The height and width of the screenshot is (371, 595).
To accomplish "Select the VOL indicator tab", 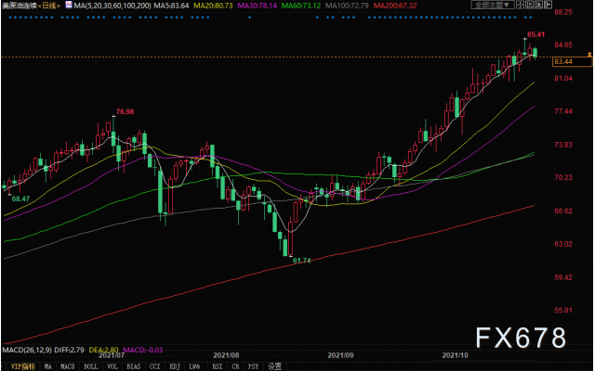I will [112, 366].
